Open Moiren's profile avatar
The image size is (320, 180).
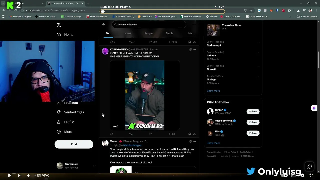pyautogui.click(x=105, y=143)
